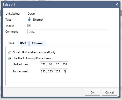The width and height of the screenshot is (122, 100).
Task: Click the 20 octet of IPv4 address
Action: click(58, 64)
